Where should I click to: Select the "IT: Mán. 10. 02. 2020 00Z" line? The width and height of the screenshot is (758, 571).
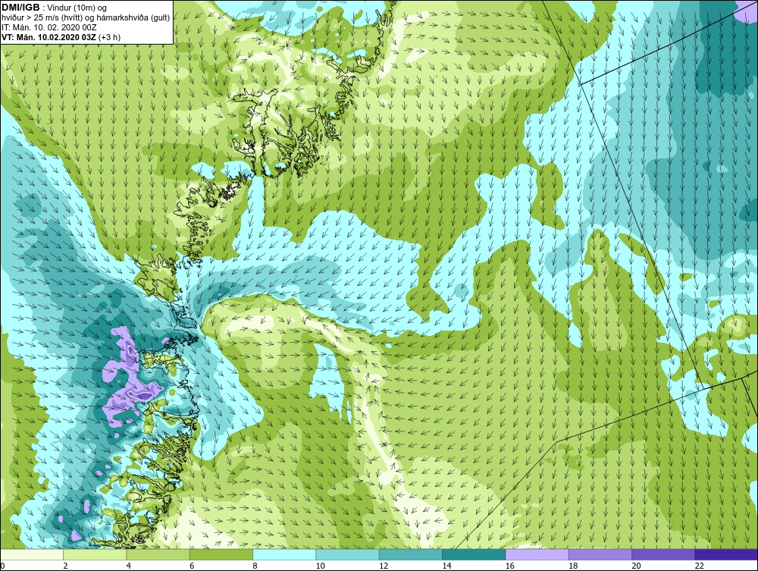pos(49,27)
